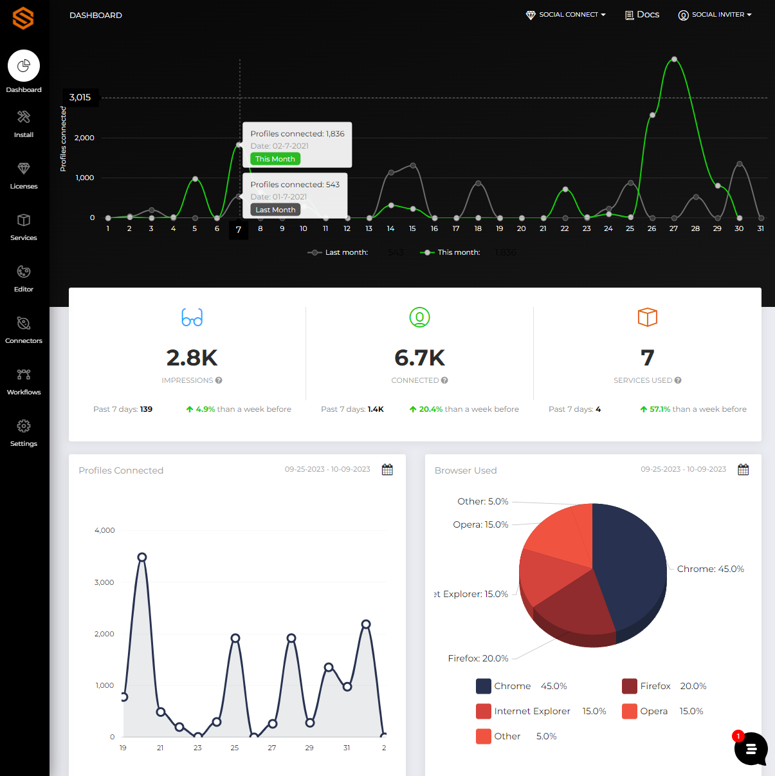Image resolution: width=775 pixels, height=776 pixels.
Task: Toggle Other slice in pie legend
Action: 516,736
